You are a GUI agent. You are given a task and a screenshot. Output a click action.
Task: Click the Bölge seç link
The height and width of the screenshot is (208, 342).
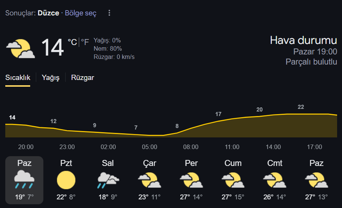point(80,13)
